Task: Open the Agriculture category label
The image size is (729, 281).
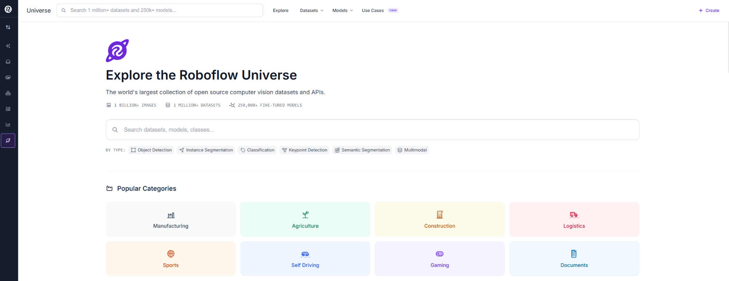Action: pos(305,226)
